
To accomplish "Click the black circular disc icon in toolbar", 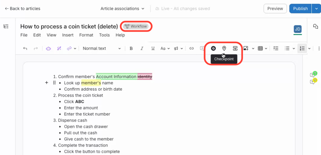I will [213, 48].
